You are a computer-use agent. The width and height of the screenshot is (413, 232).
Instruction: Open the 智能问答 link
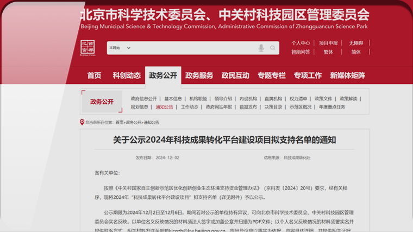tap(301, 52)
